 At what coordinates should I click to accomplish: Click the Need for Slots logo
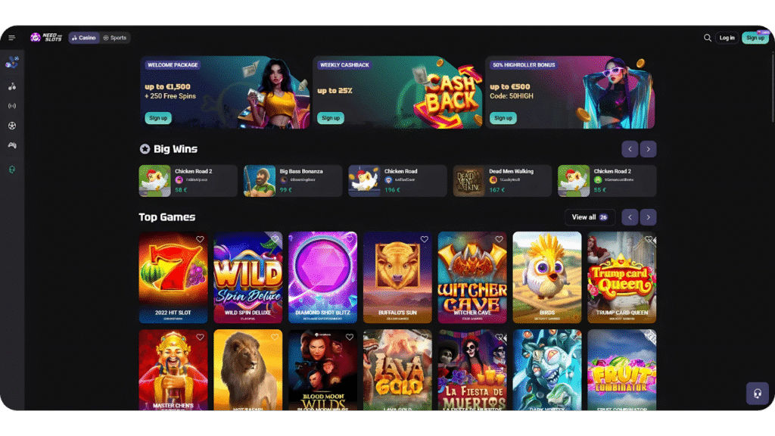46,38
